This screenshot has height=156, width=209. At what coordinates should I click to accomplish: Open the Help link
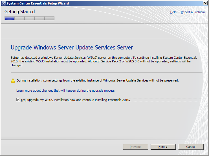pos(173,12)
